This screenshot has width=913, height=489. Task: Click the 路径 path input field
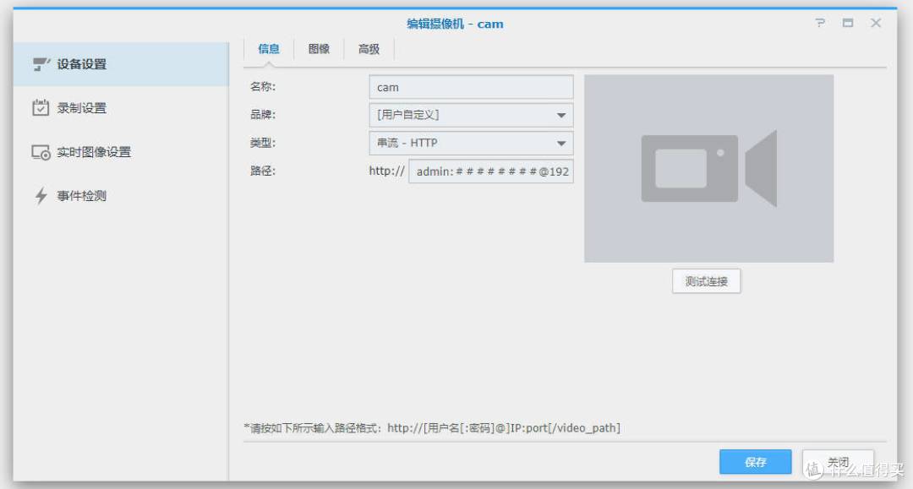click(x=491, y=171)
